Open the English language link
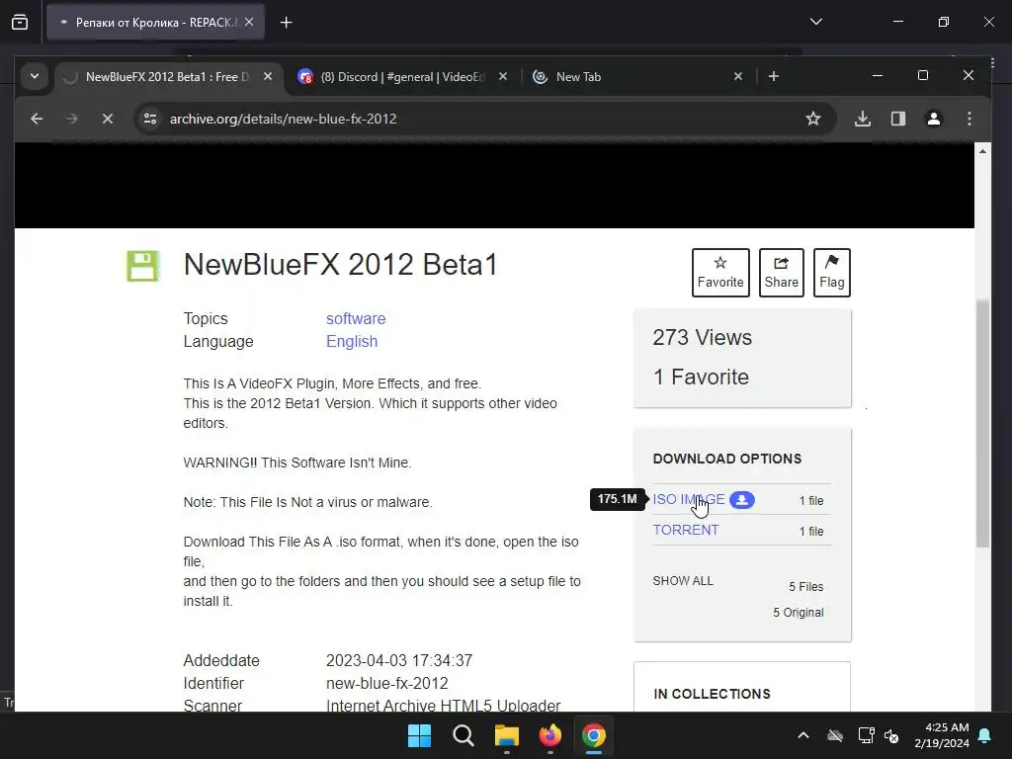 click(352, 341)
